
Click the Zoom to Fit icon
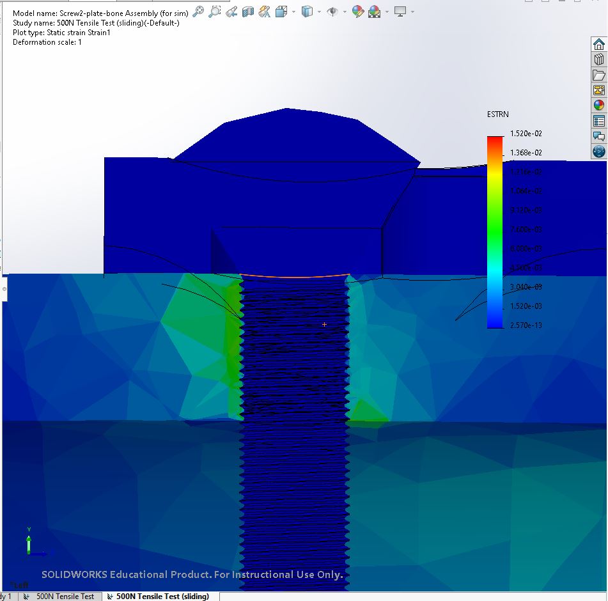tap(198, 12)
